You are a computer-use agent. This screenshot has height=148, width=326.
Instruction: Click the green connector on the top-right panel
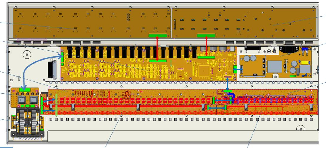(x=206, y=35)
